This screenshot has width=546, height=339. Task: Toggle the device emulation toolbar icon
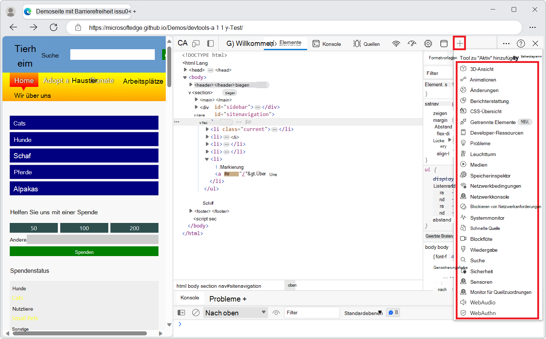click(x=196, y=43)
